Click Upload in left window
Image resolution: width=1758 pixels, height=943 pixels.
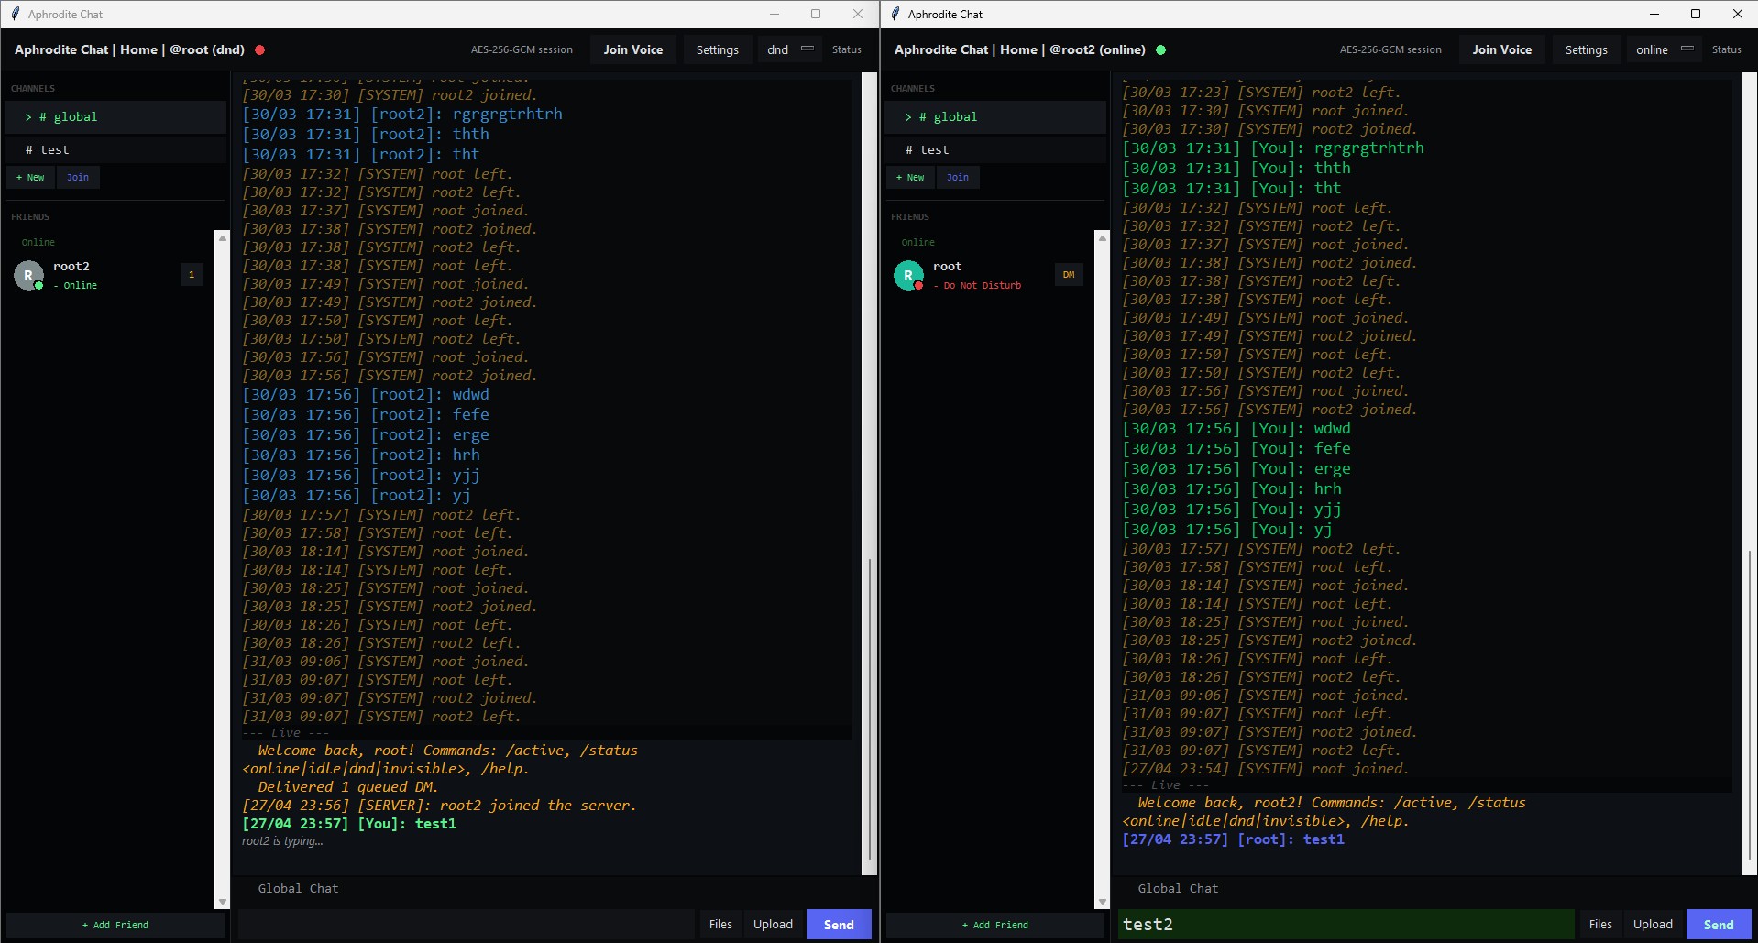pyautogui.click(x=773, y=924)
